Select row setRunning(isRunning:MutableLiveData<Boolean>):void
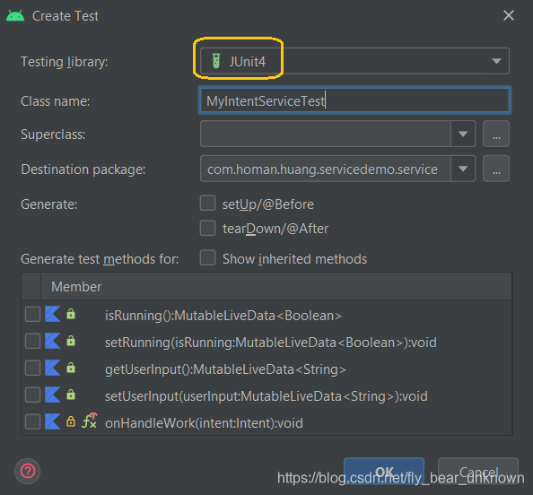 pos(266,342)
